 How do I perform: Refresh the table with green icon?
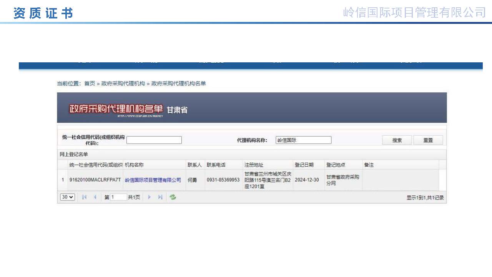click(173, 197)
